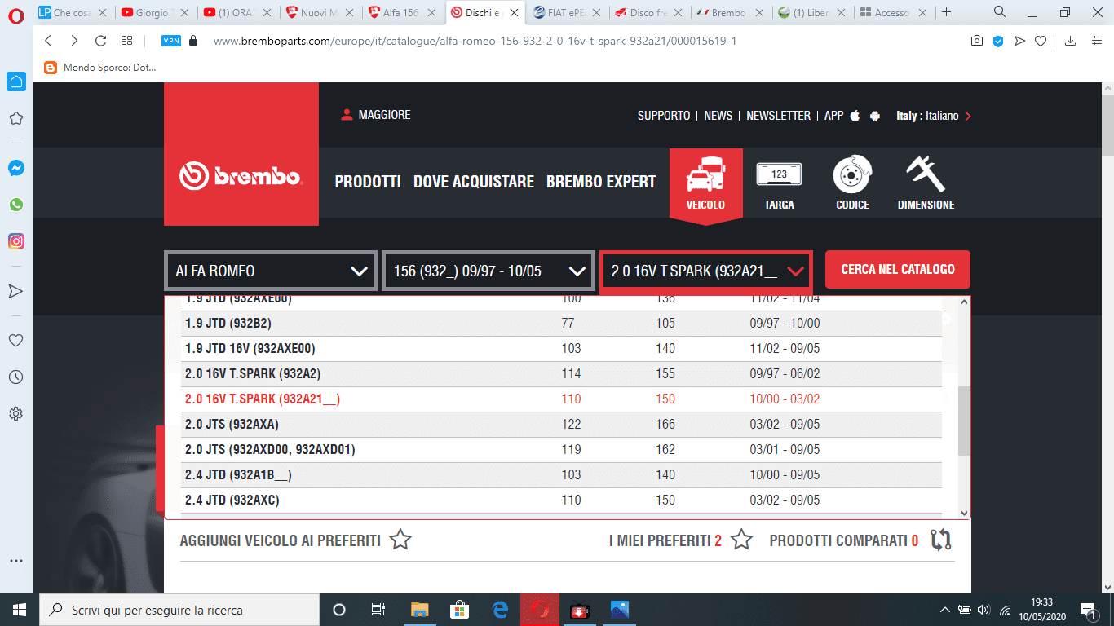Add vehicle to favorites star
The height and width of the screenshot is (626, 1114).
pyautogui.click(x=400, y=540)
